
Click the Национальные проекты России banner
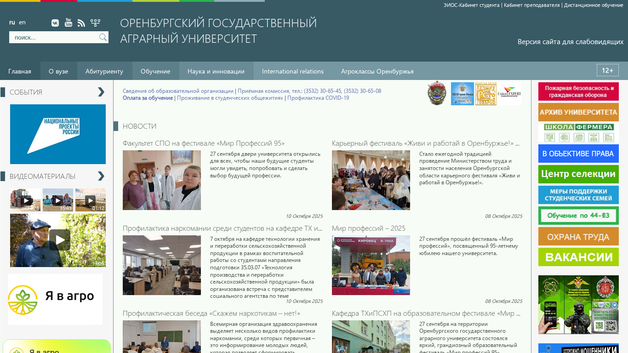58,134
